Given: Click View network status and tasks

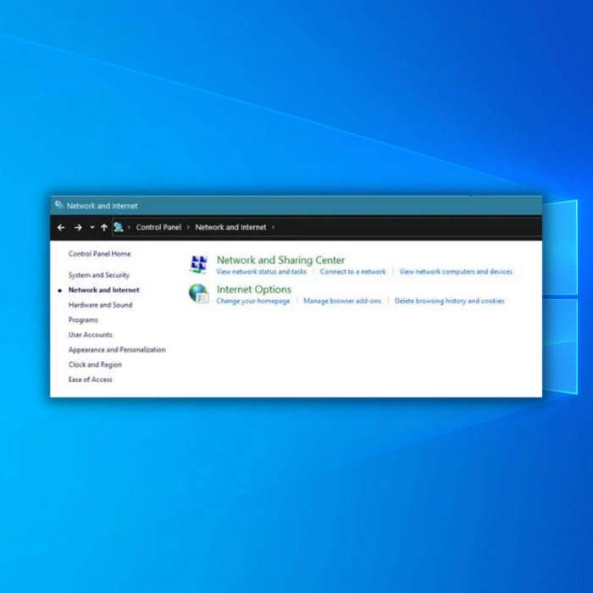Looking at the screenshot, I should tap(261, 272).
